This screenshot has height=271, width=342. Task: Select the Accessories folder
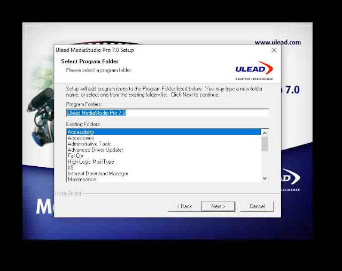pyautogui.click(x=164, y=138)
